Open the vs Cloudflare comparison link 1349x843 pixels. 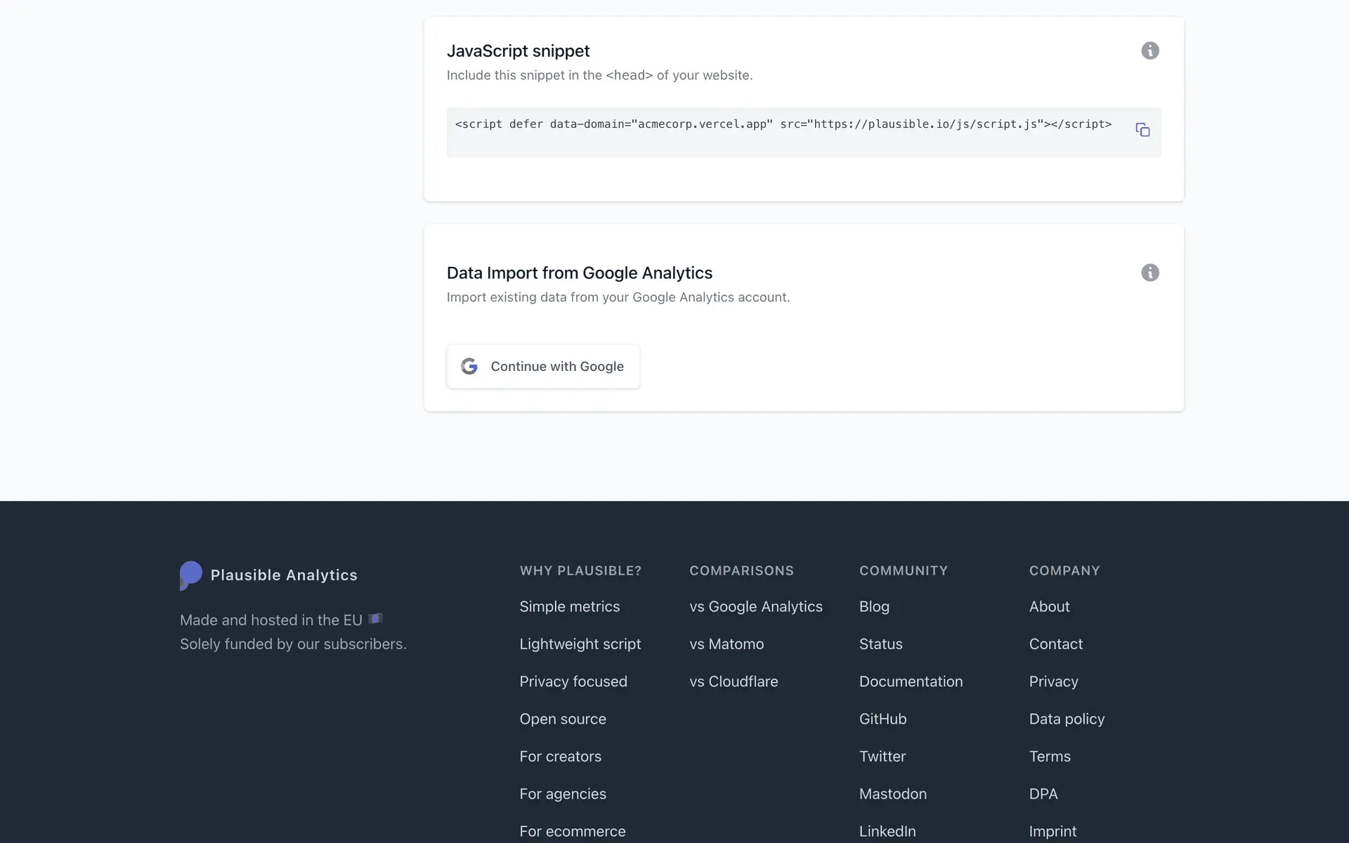click(733, 681)
